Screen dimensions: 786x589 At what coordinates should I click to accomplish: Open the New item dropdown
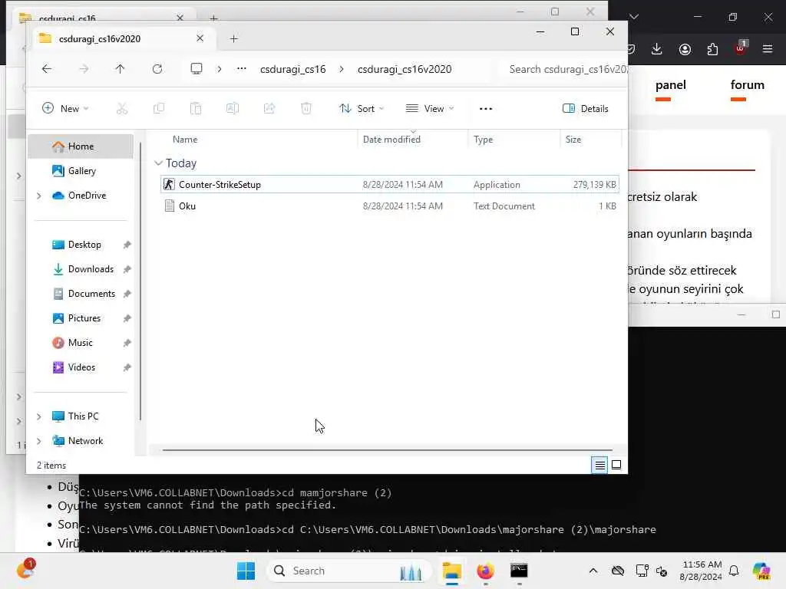tap(66, 109)
